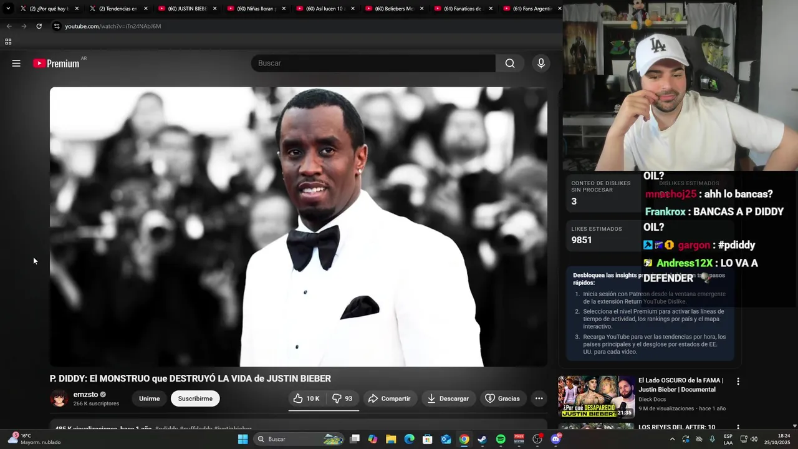Open Voicemeeter from the taskbar

click(519, 439)
